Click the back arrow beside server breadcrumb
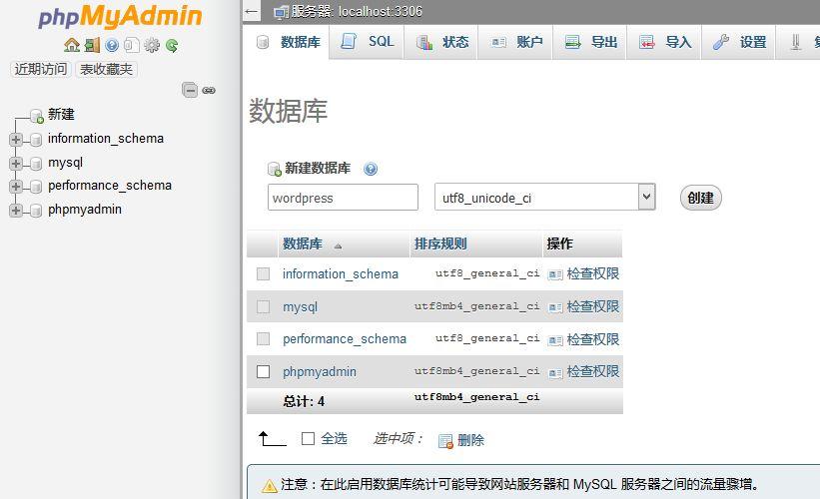 point(252,12)
